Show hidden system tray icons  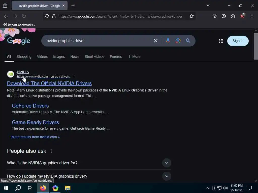point(207,188)
